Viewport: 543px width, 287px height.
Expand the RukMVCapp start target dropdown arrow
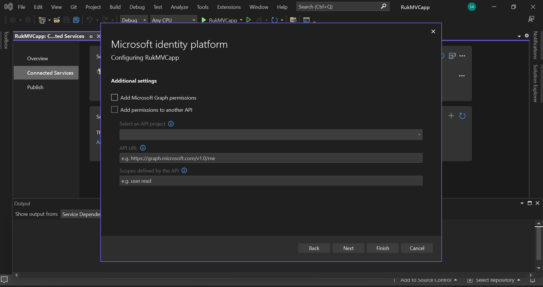coord(241,20)
